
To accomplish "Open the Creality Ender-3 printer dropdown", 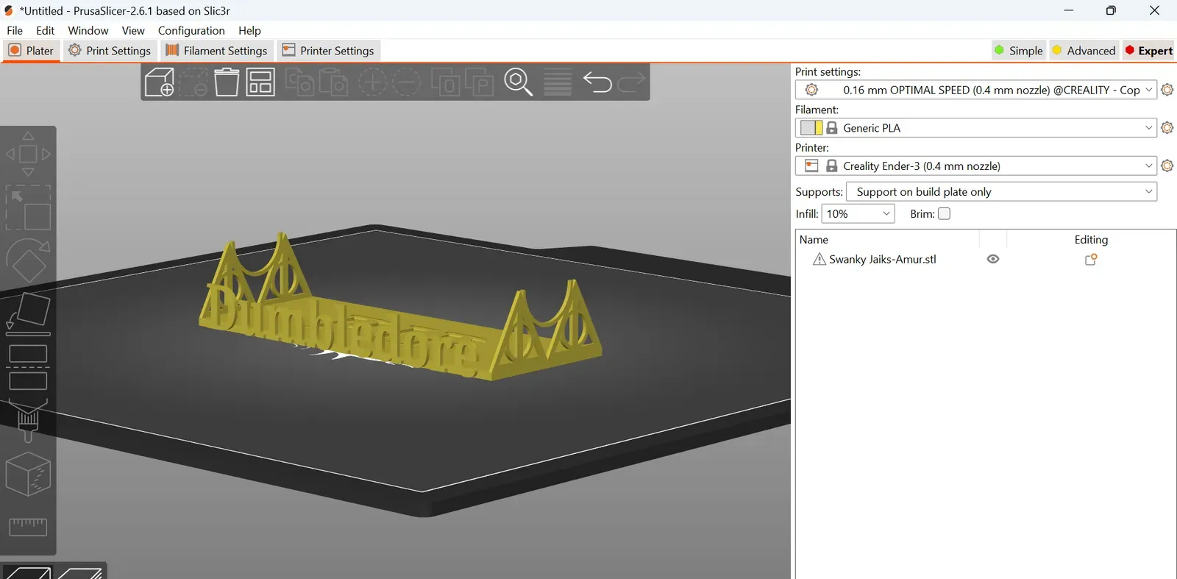I will tap(976, 166).
